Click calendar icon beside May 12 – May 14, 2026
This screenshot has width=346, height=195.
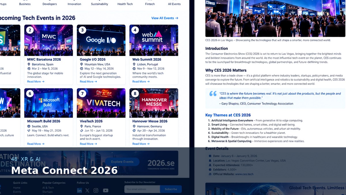(x=82, y=69)
